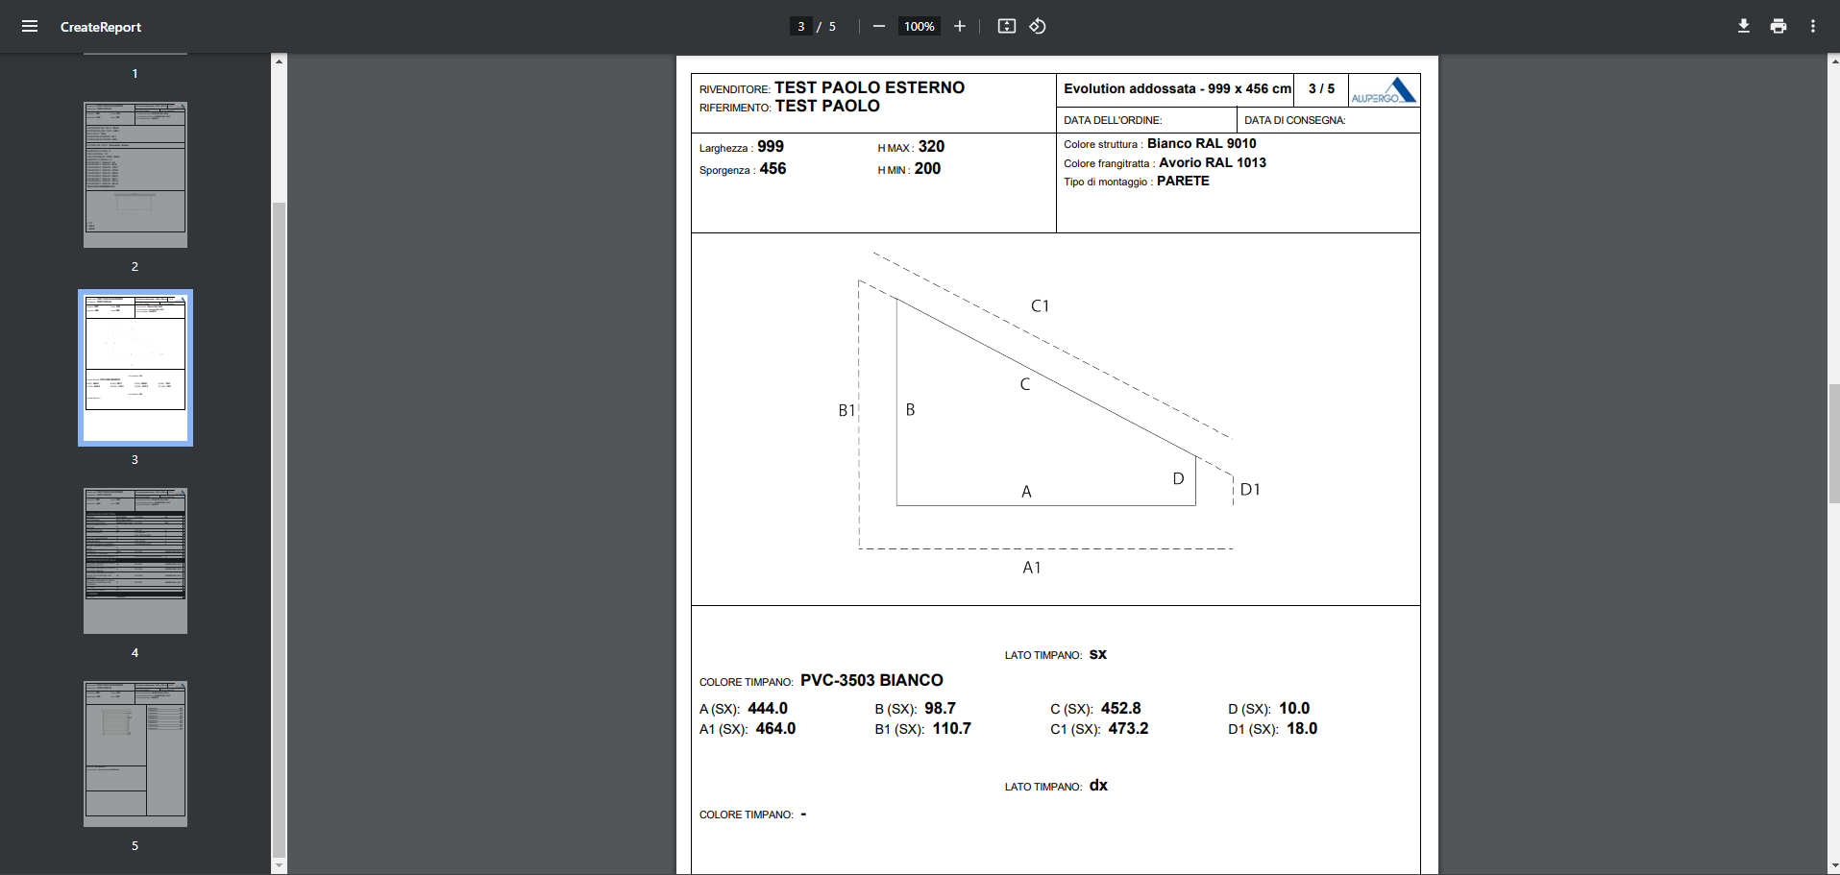Click the A (SX) value 444.0
Image resolution: width=1840 pixels, height=875 pixels.
768,708
